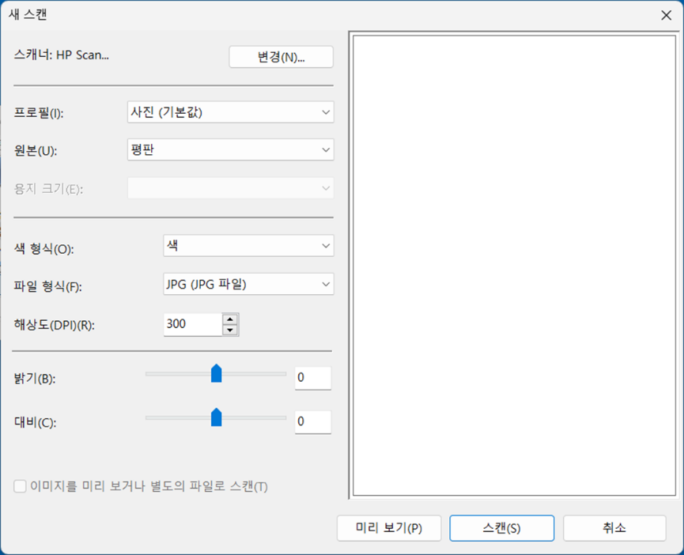Click the 색 형식(O): label

coord(44,249)
